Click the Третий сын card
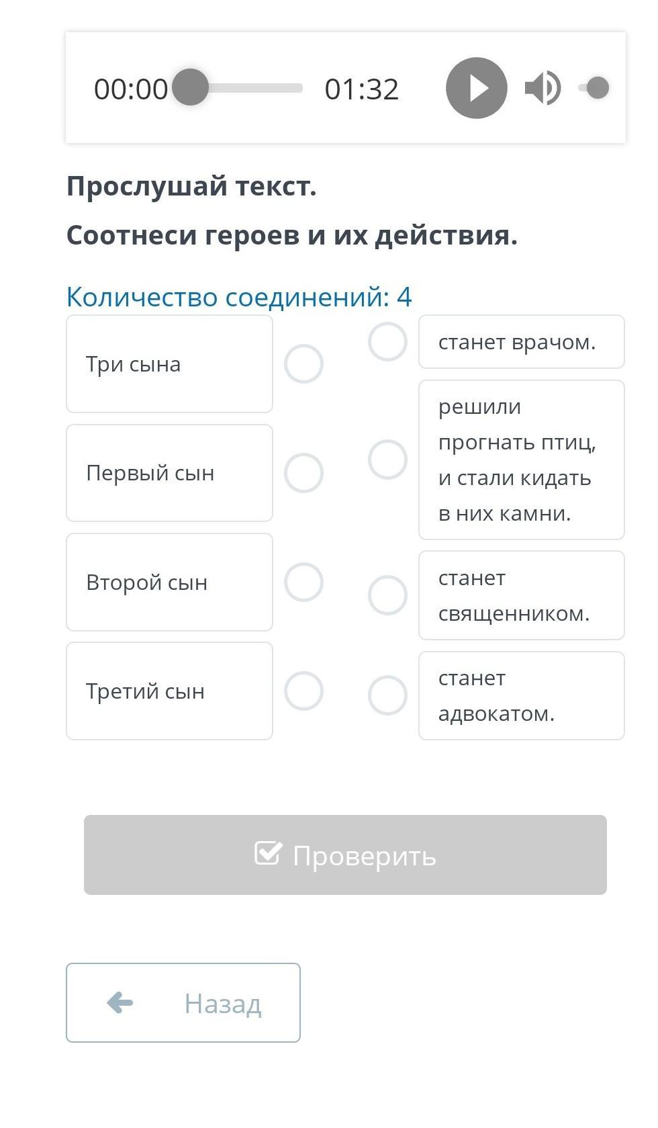 (169, 691)
